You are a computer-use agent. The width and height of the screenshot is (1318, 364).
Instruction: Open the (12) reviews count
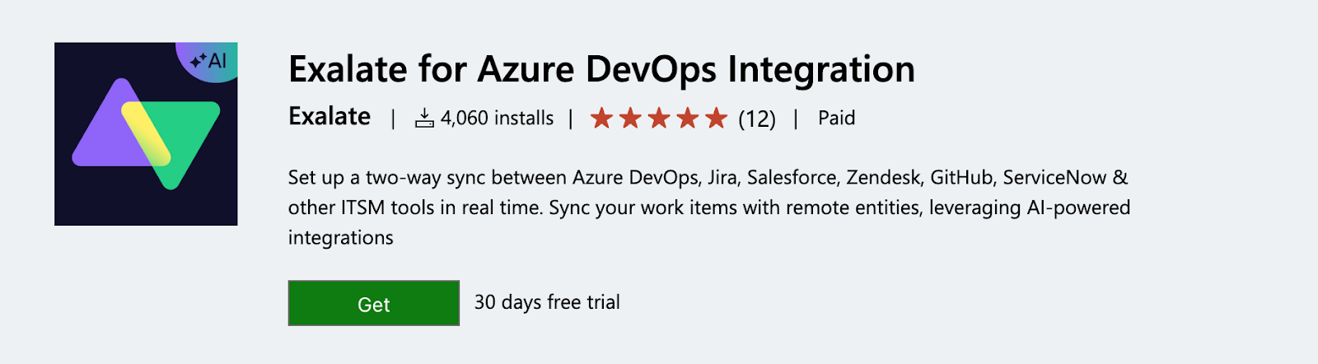click(757, 119)
